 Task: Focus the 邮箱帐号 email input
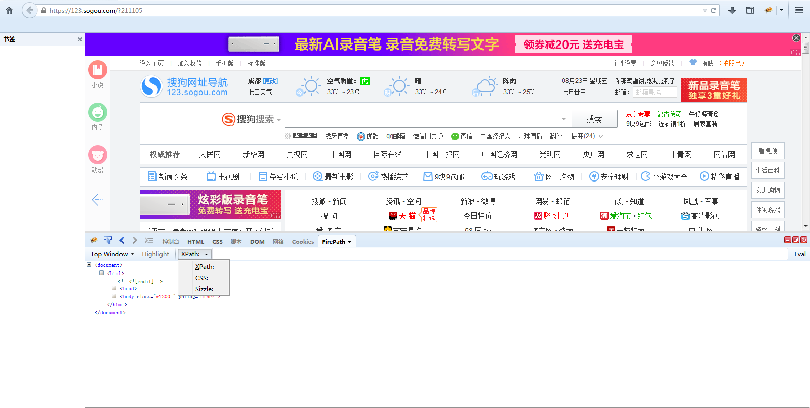pos(655,92)
